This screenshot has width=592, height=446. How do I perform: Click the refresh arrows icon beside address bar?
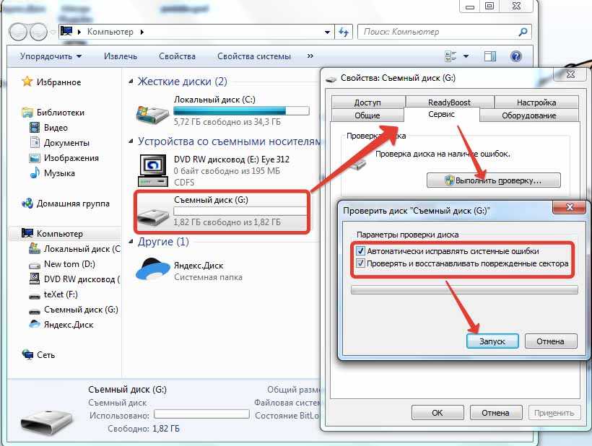coord(344,32)
